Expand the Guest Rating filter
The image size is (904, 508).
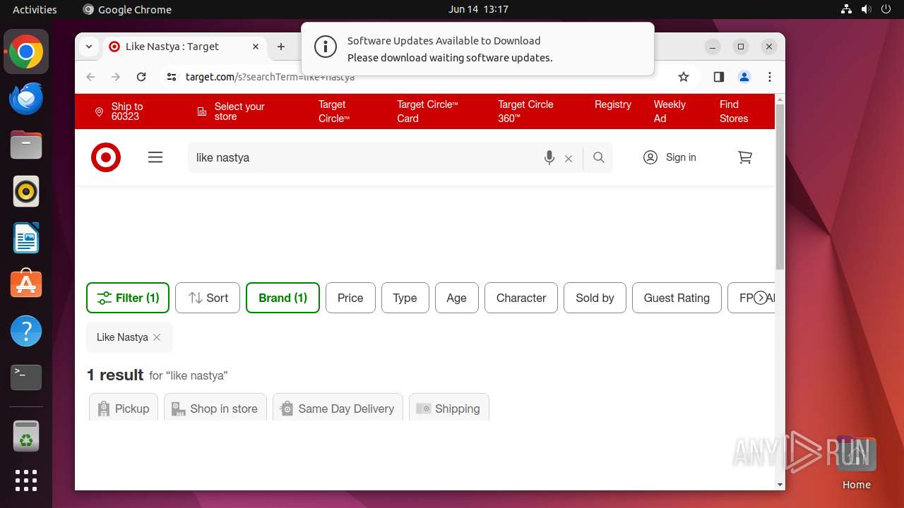(x=677, y=298)
